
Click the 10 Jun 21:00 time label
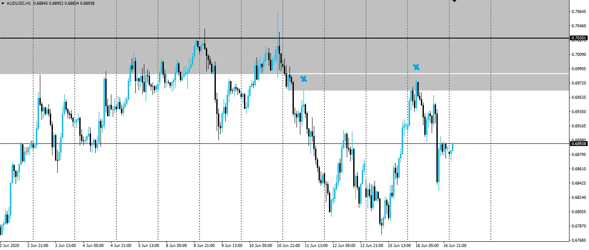point(288,246)
